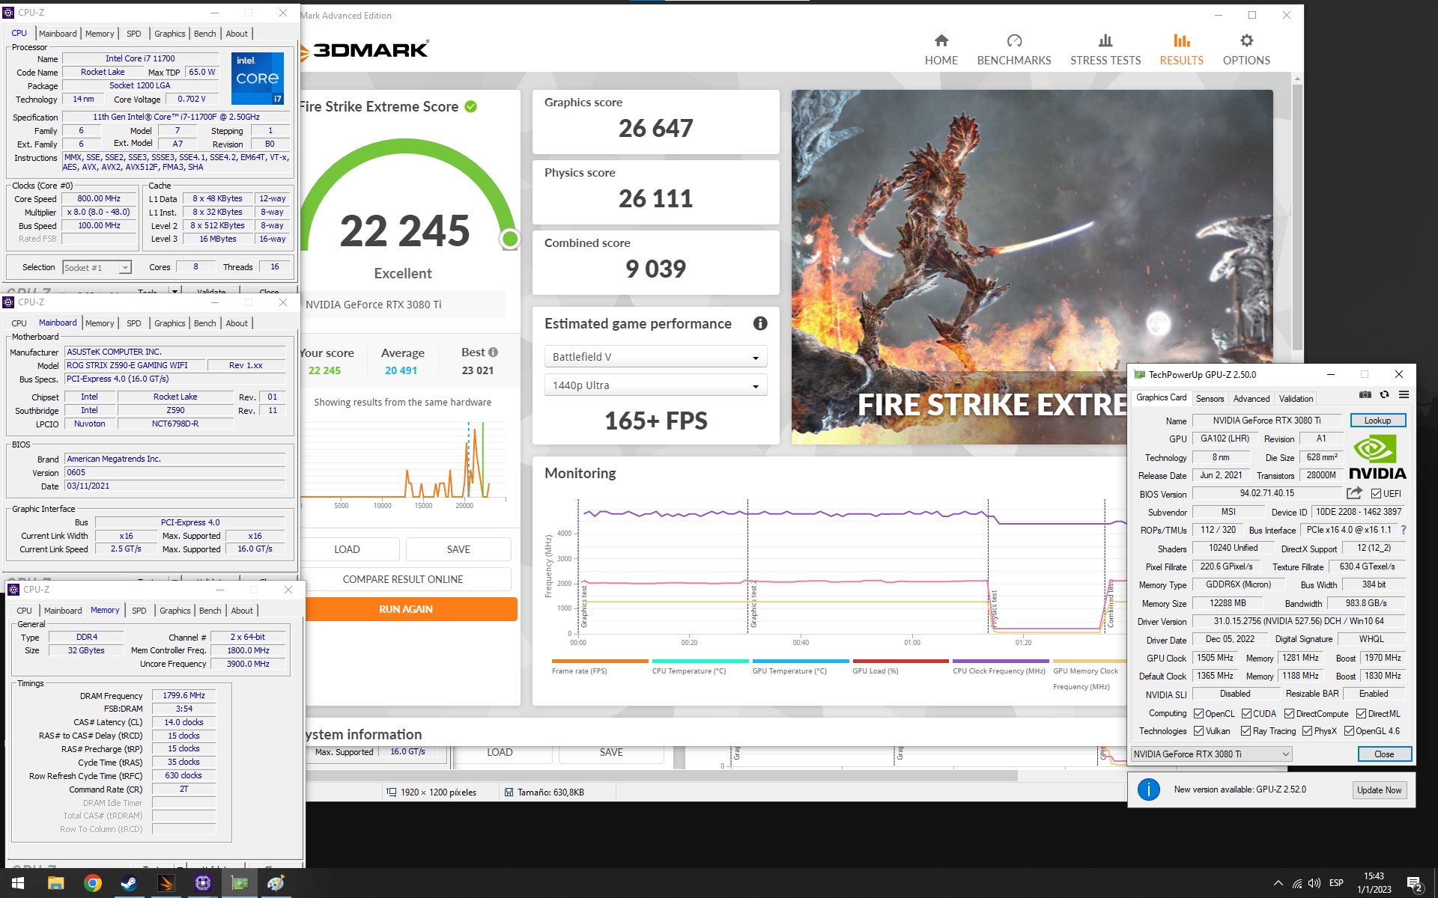Click the SAVE button under the score chart
The height and width of the screenshot is (898, 1438).
[458, 549]
